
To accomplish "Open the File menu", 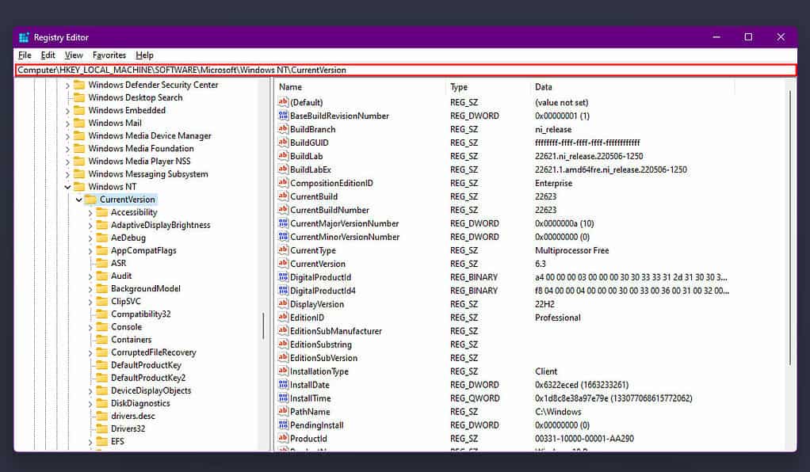I will [25, 55].
